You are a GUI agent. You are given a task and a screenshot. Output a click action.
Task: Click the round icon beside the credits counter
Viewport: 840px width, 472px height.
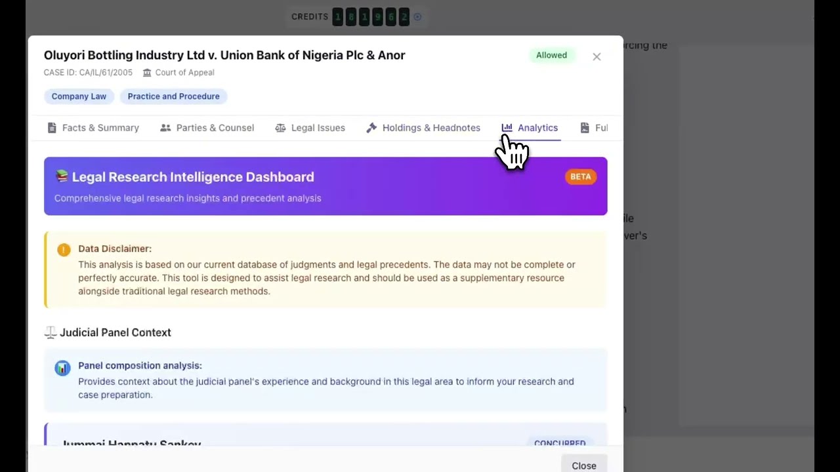pyautogui.click(x=417, y=16)
